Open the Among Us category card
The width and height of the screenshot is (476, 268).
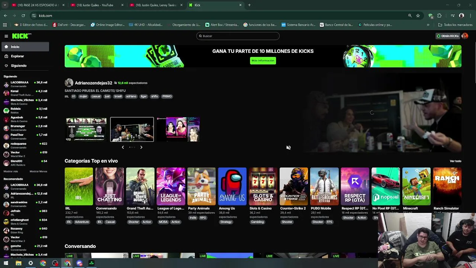click(x=232, y=186)
